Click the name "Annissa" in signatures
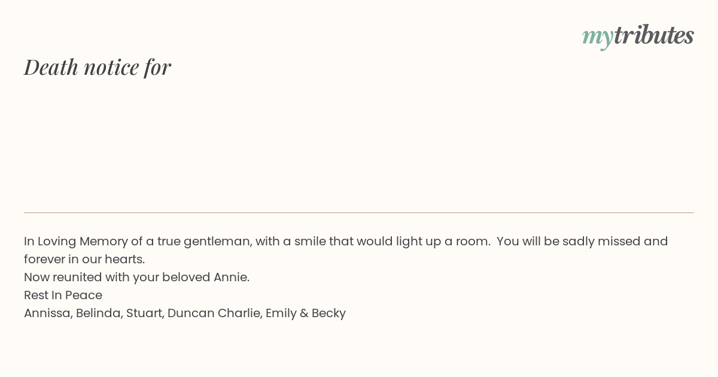This screenshot has width=718, height=377. coord(47,313)
